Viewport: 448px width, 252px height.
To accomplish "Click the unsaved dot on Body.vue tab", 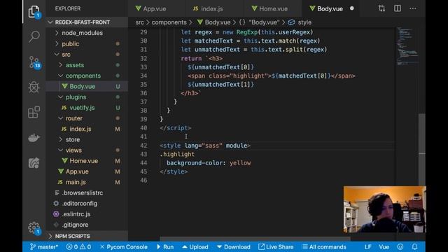I will pyautogui.click(x=351, y=8).
